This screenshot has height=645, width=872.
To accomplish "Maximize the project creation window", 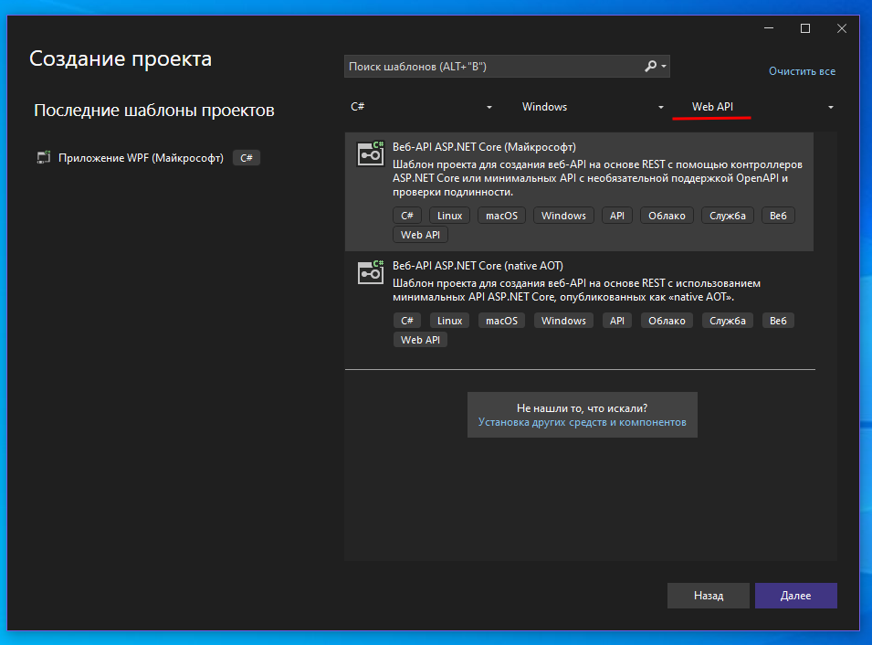I will pos(804,29).
